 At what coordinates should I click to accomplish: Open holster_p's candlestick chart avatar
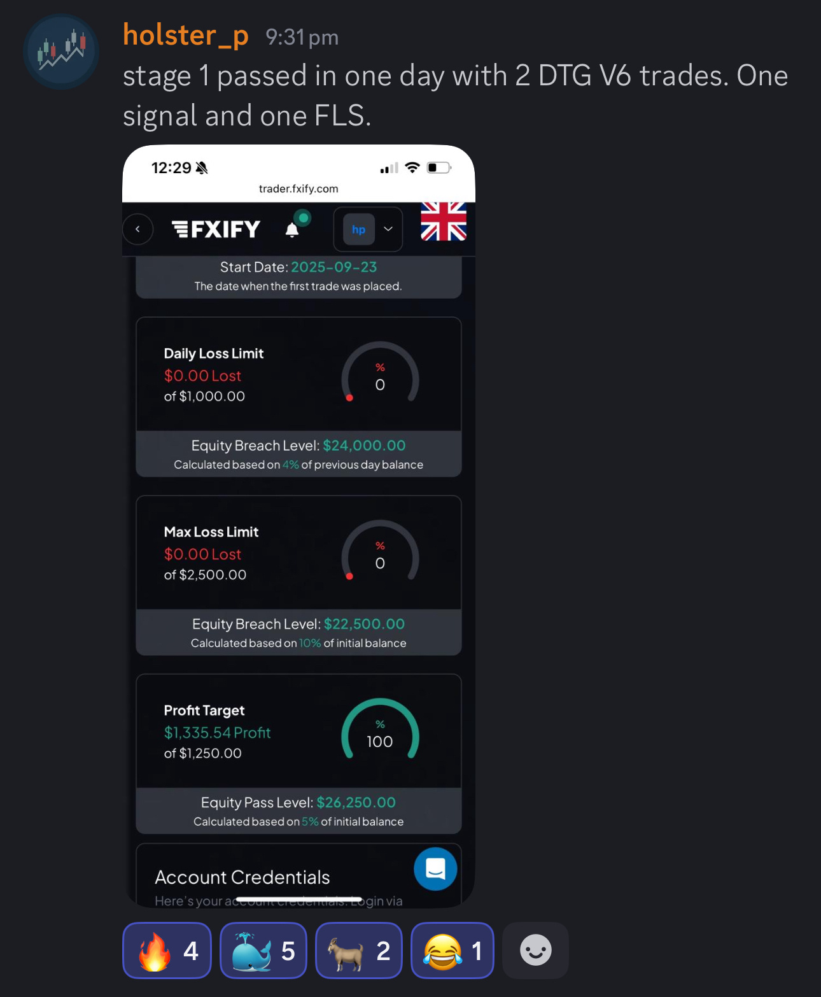[x=61, y=52]
